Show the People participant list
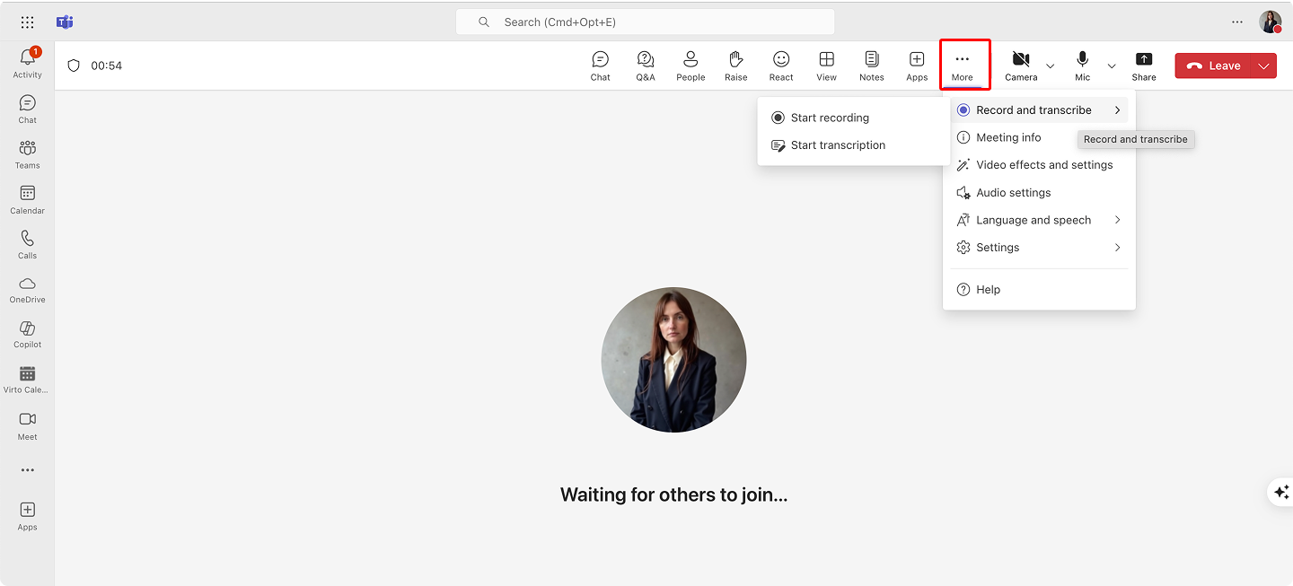The width and height of the screenshot is (1293, 586). [x=690, y=65]
